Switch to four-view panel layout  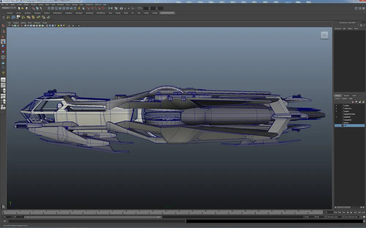3,85
